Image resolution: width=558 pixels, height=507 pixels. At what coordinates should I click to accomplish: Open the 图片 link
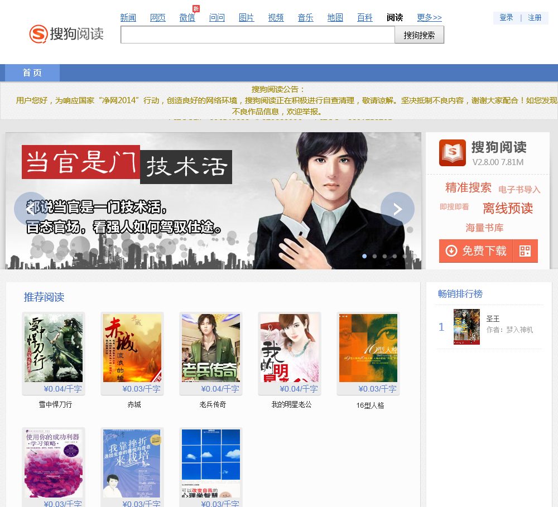[246, 17]
